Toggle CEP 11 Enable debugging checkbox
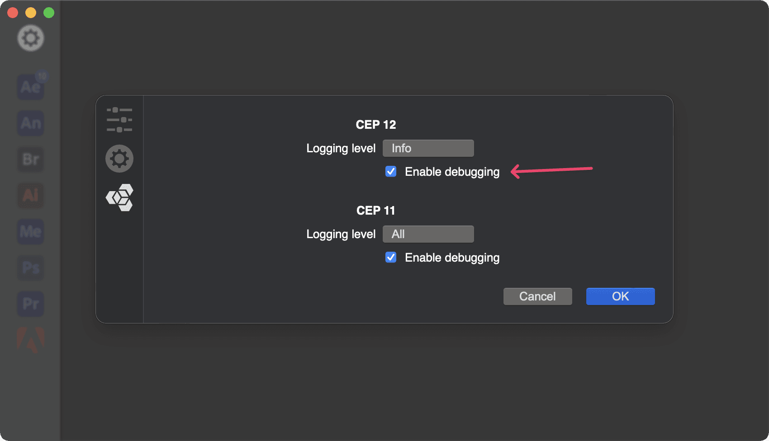The image size is (769, 441). click(391, 258)
